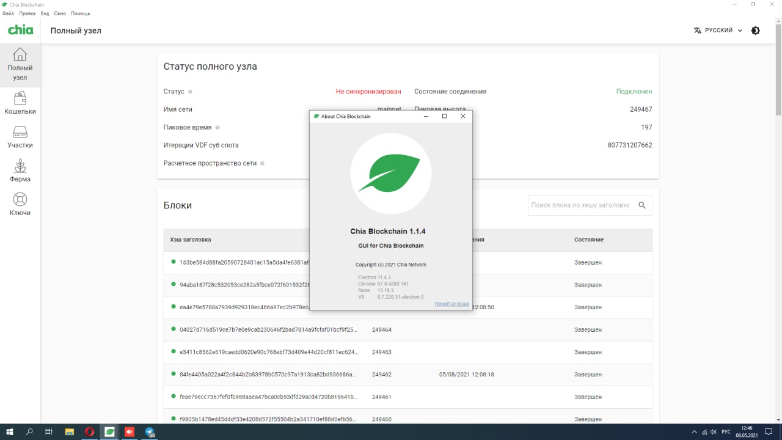782x440 pixels.
Task: Click the Не синхронизирован status value
Action: (368, 92)
